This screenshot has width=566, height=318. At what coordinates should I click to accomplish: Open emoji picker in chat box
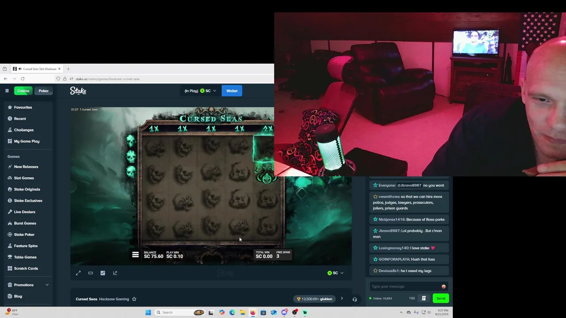coord(444,286)
